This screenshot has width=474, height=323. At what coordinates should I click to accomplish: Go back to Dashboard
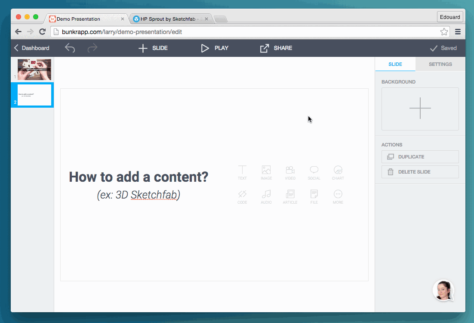tap(31, 48)
